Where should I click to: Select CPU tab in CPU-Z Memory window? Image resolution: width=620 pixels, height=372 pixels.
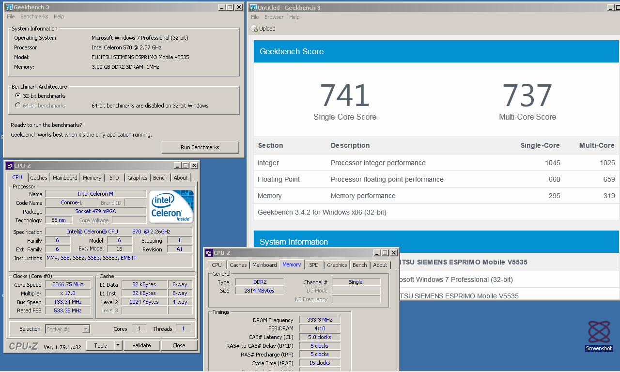pyautogui.click(x=217, y=265)
